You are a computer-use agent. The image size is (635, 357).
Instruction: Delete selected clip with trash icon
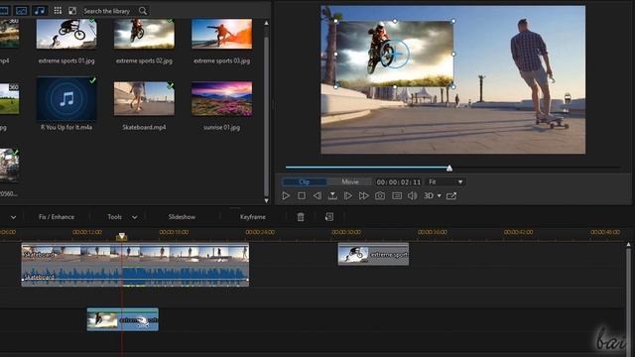[x=301, y=217]
